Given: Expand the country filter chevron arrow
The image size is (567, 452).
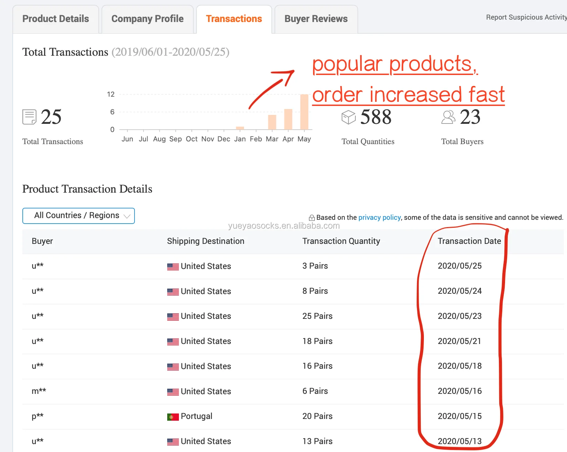Looking at the screenshot, I should pyautogui.click(x=127, y=216).
